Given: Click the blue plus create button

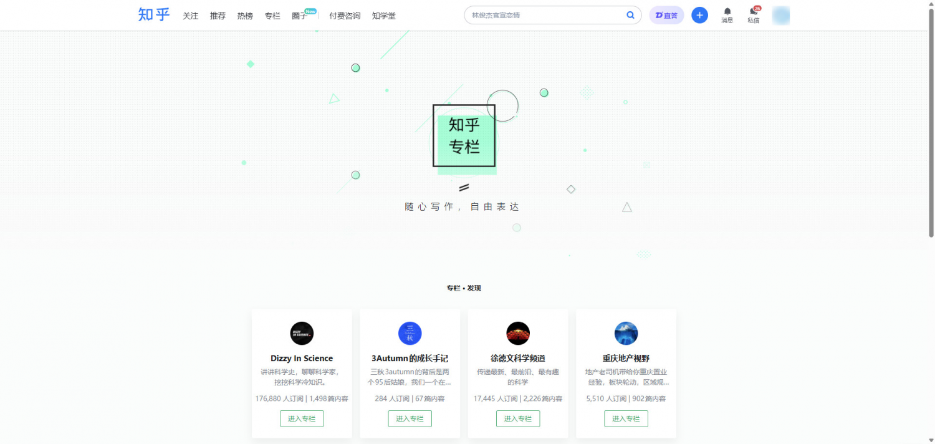Looking at the screenshot, I should point(700,15).
